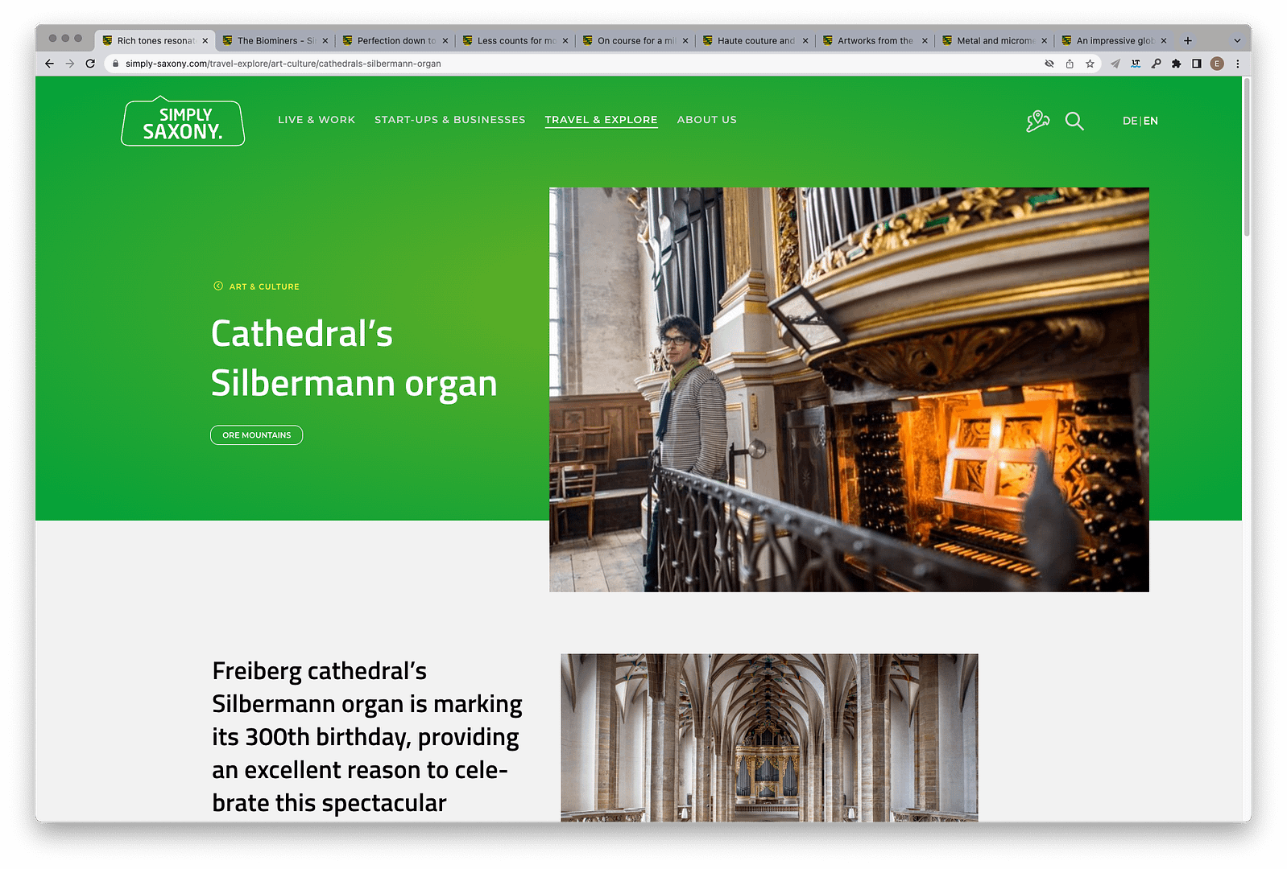Click the Ore Mountains tag button
1287x869 pixels.
click(256, 435)
